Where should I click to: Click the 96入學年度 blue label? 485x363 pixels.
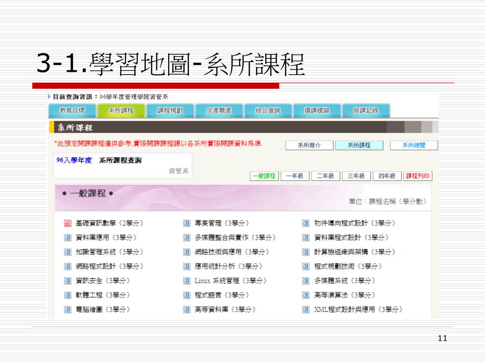(x=74, y=160)
